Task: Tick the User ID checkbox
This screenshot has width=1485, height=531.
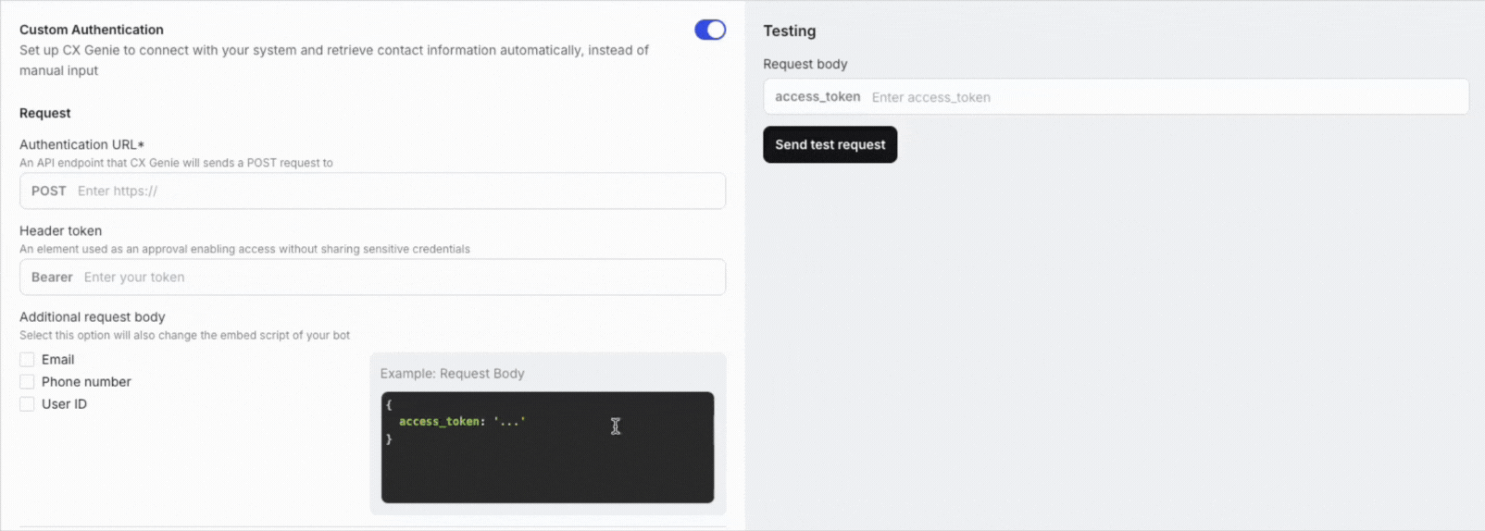Action: 27,404
